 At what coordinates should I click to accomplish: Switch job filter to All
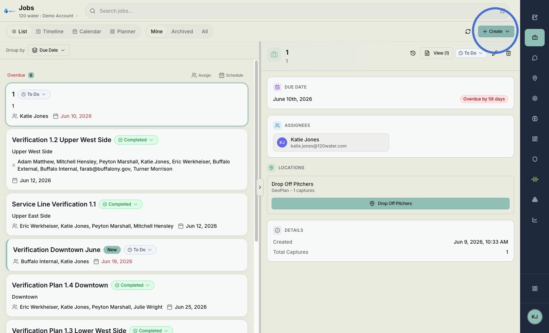tap(205, 31)
